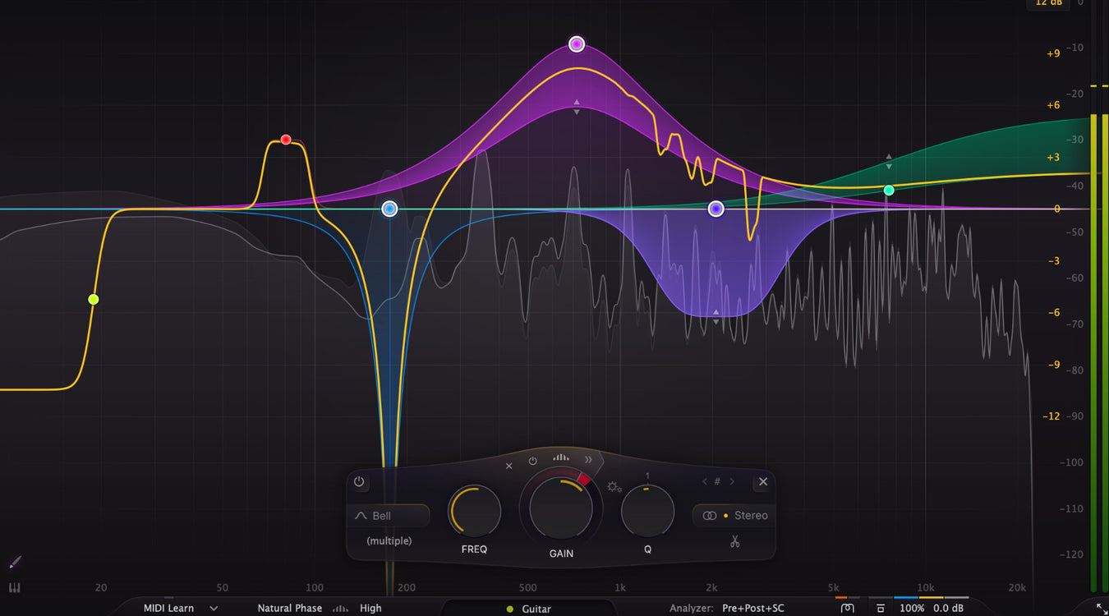Select the purple EQ band node
Viewport: 1109px width, 616px height.
tap(716, 209)
